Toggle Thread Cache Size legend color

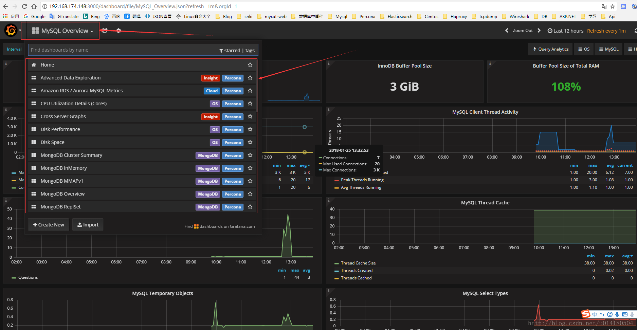coord(336,263)
